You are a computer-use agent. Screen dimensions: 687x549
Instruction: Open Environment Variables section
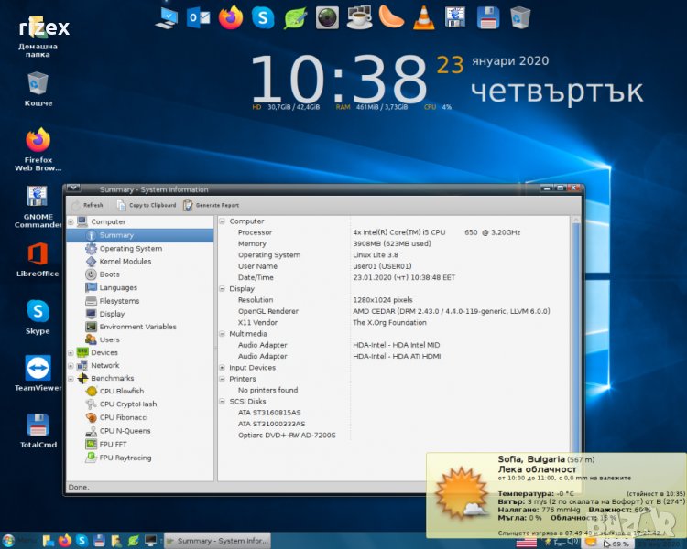pos(137,327)
